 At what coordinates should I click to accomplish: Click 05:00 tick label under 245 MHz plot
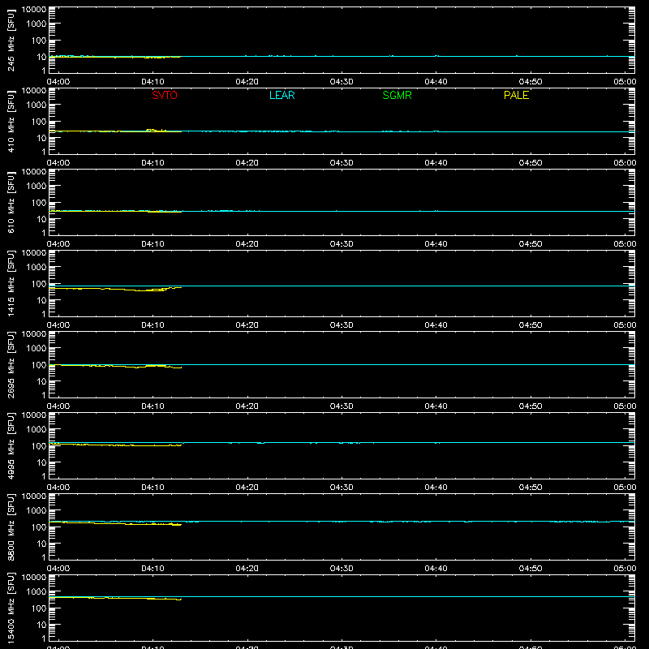[625, 82]
